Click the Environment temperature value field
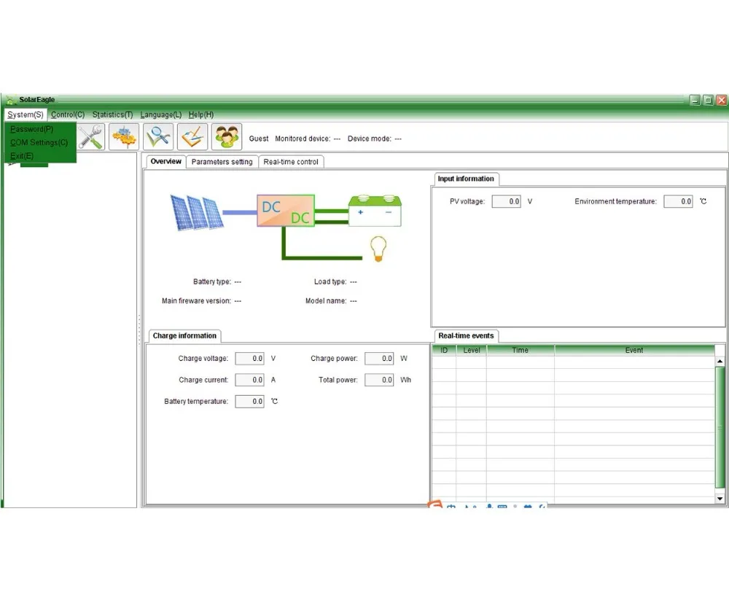 [x=678, y=201]
